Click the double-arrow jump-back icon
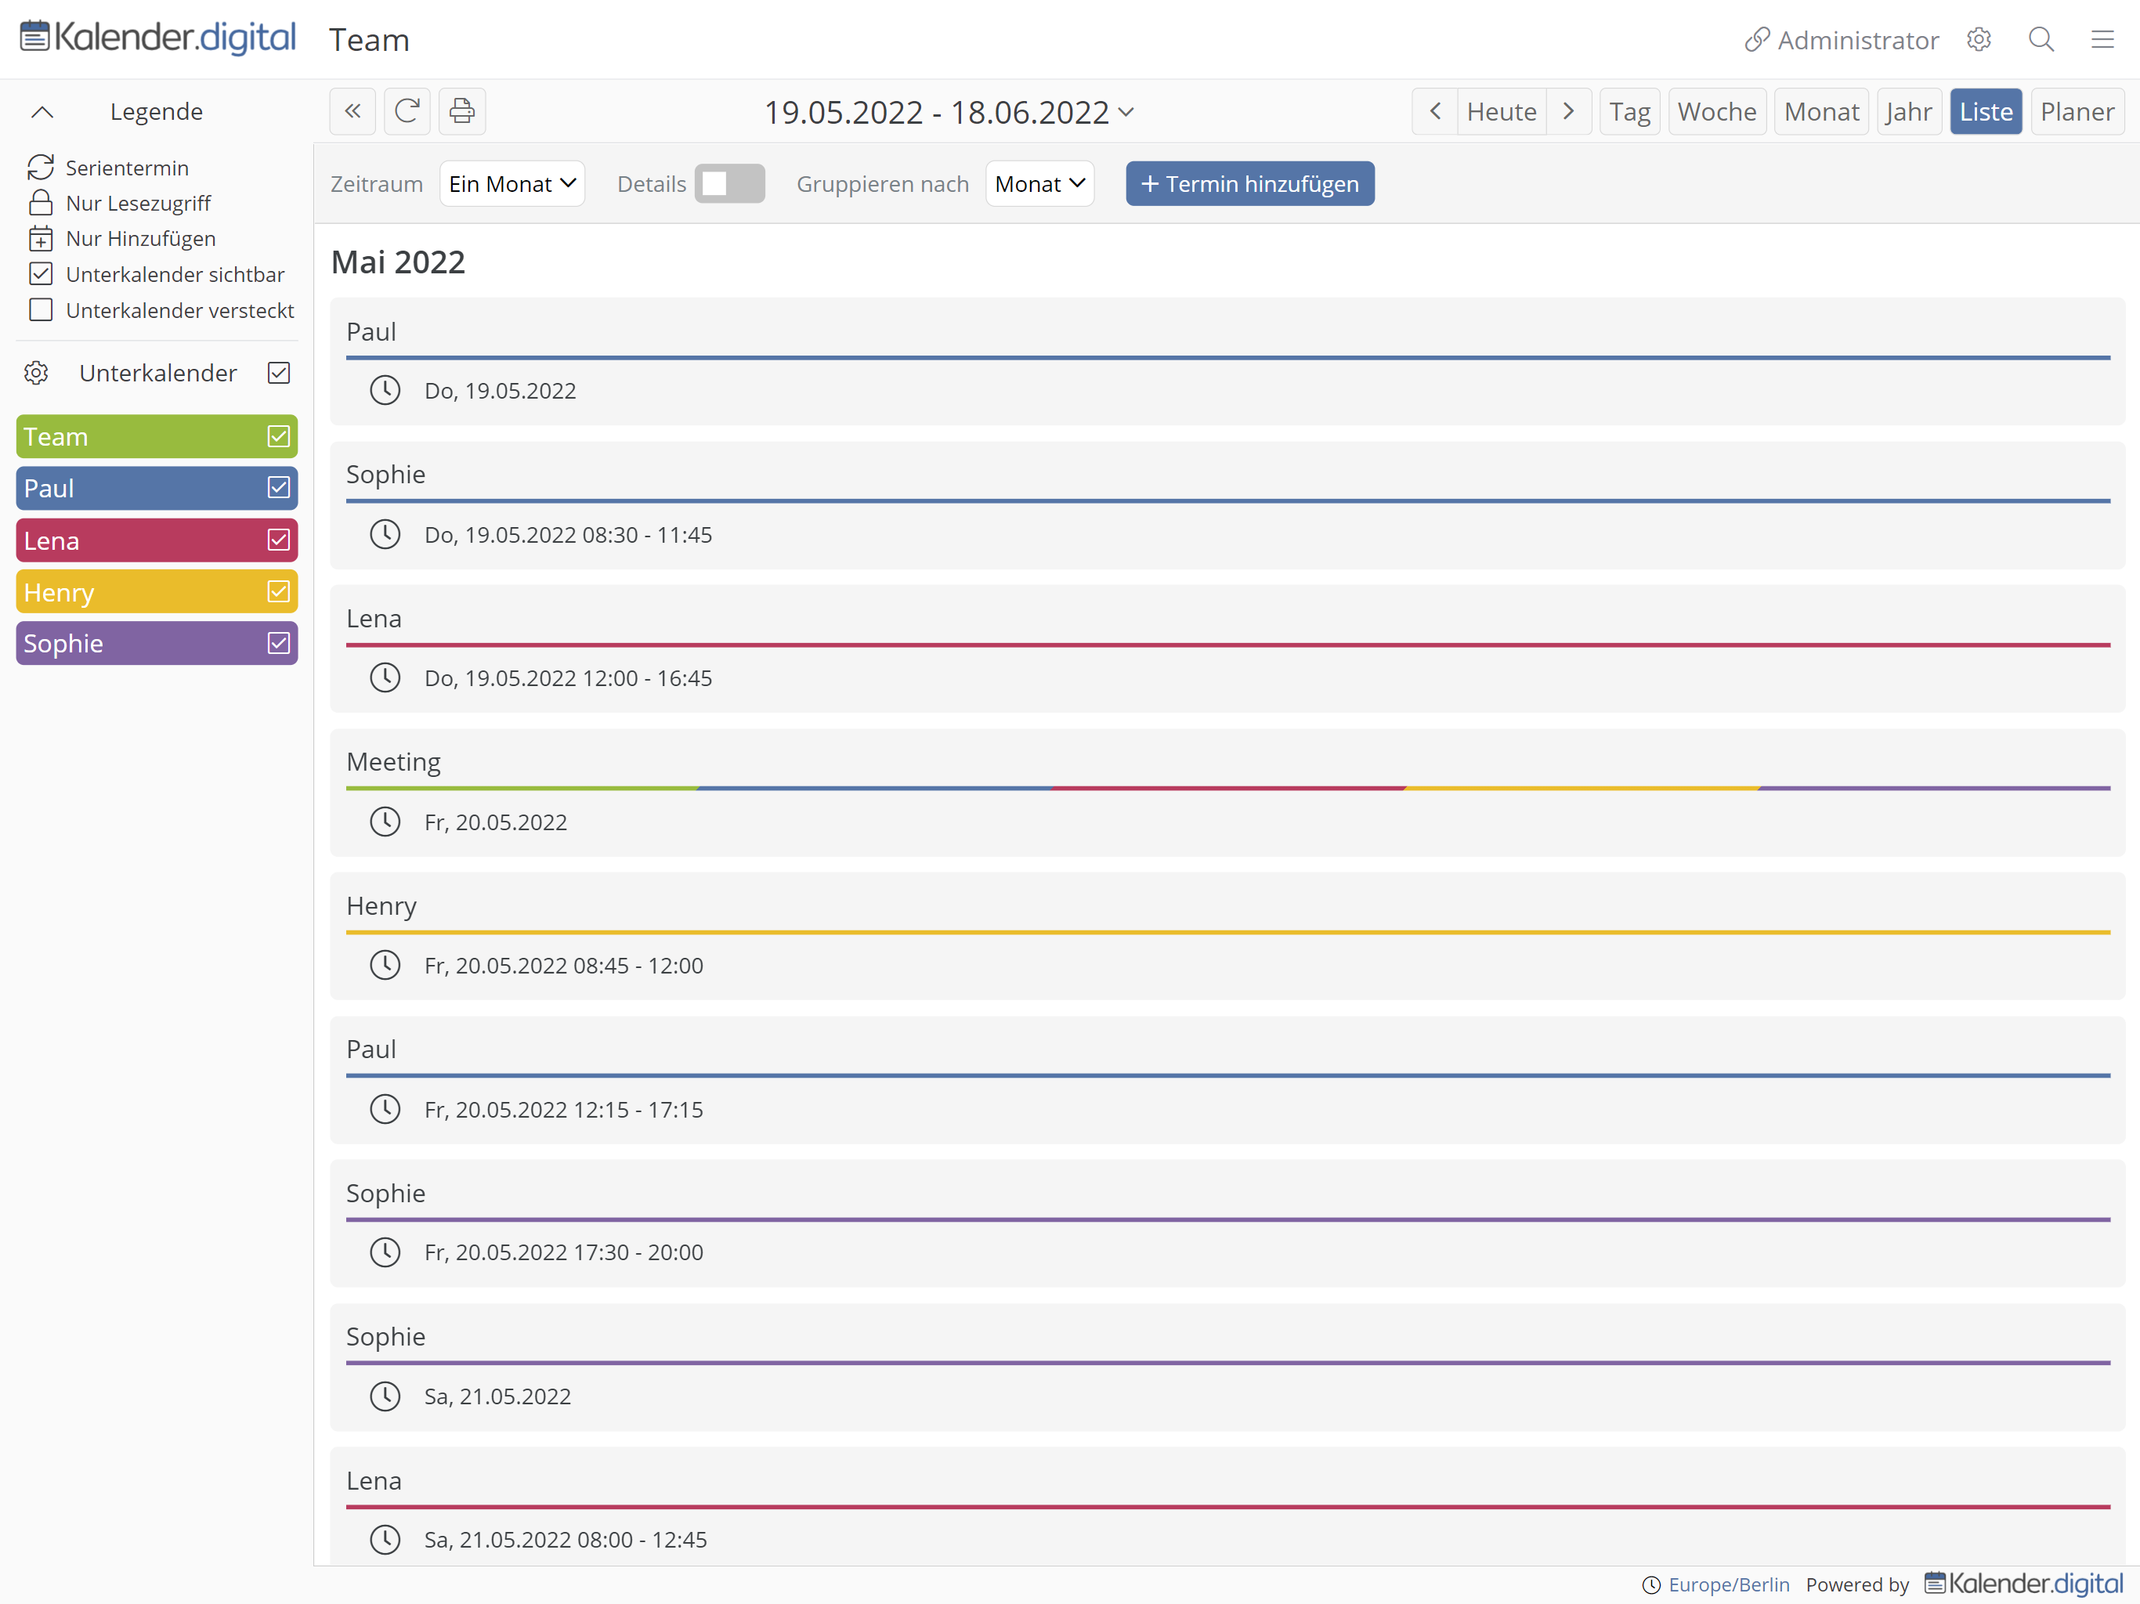This screenshot has height=1604, width=2140. (x=352, y=110)
